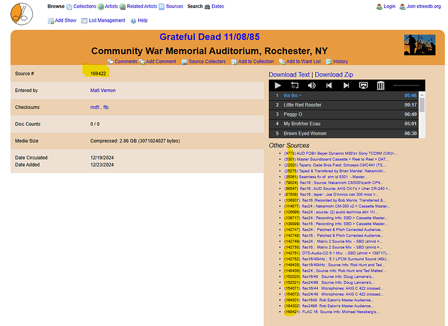Open the Related Artists link
This screenshot has width=448, height=326.
(142, 7)
